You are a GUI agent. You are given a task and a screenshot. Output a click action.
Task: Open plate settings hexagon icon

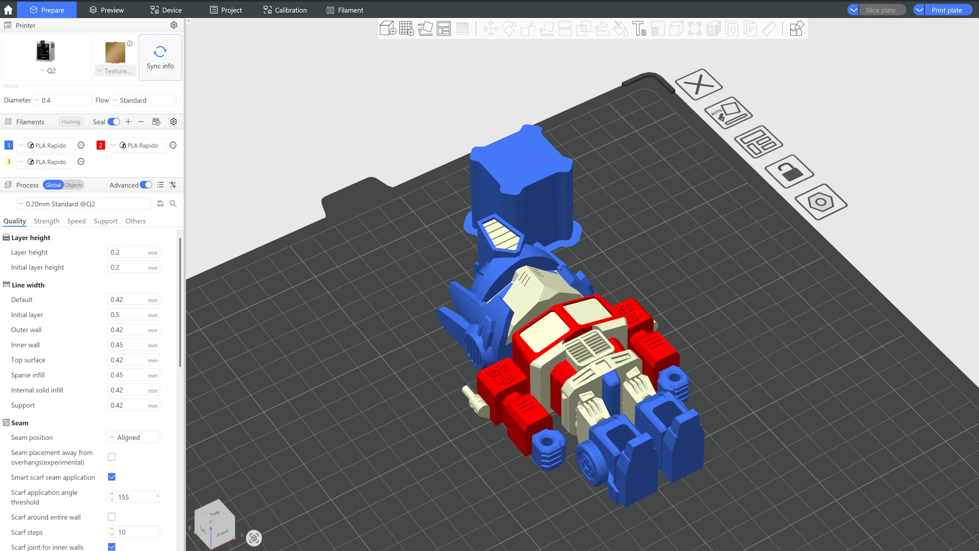click(820, 202)
